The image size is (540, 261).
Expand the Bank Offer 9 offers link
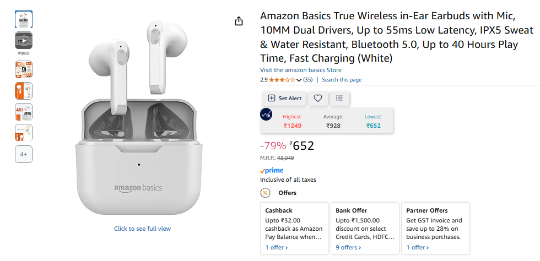click(349, 247)
